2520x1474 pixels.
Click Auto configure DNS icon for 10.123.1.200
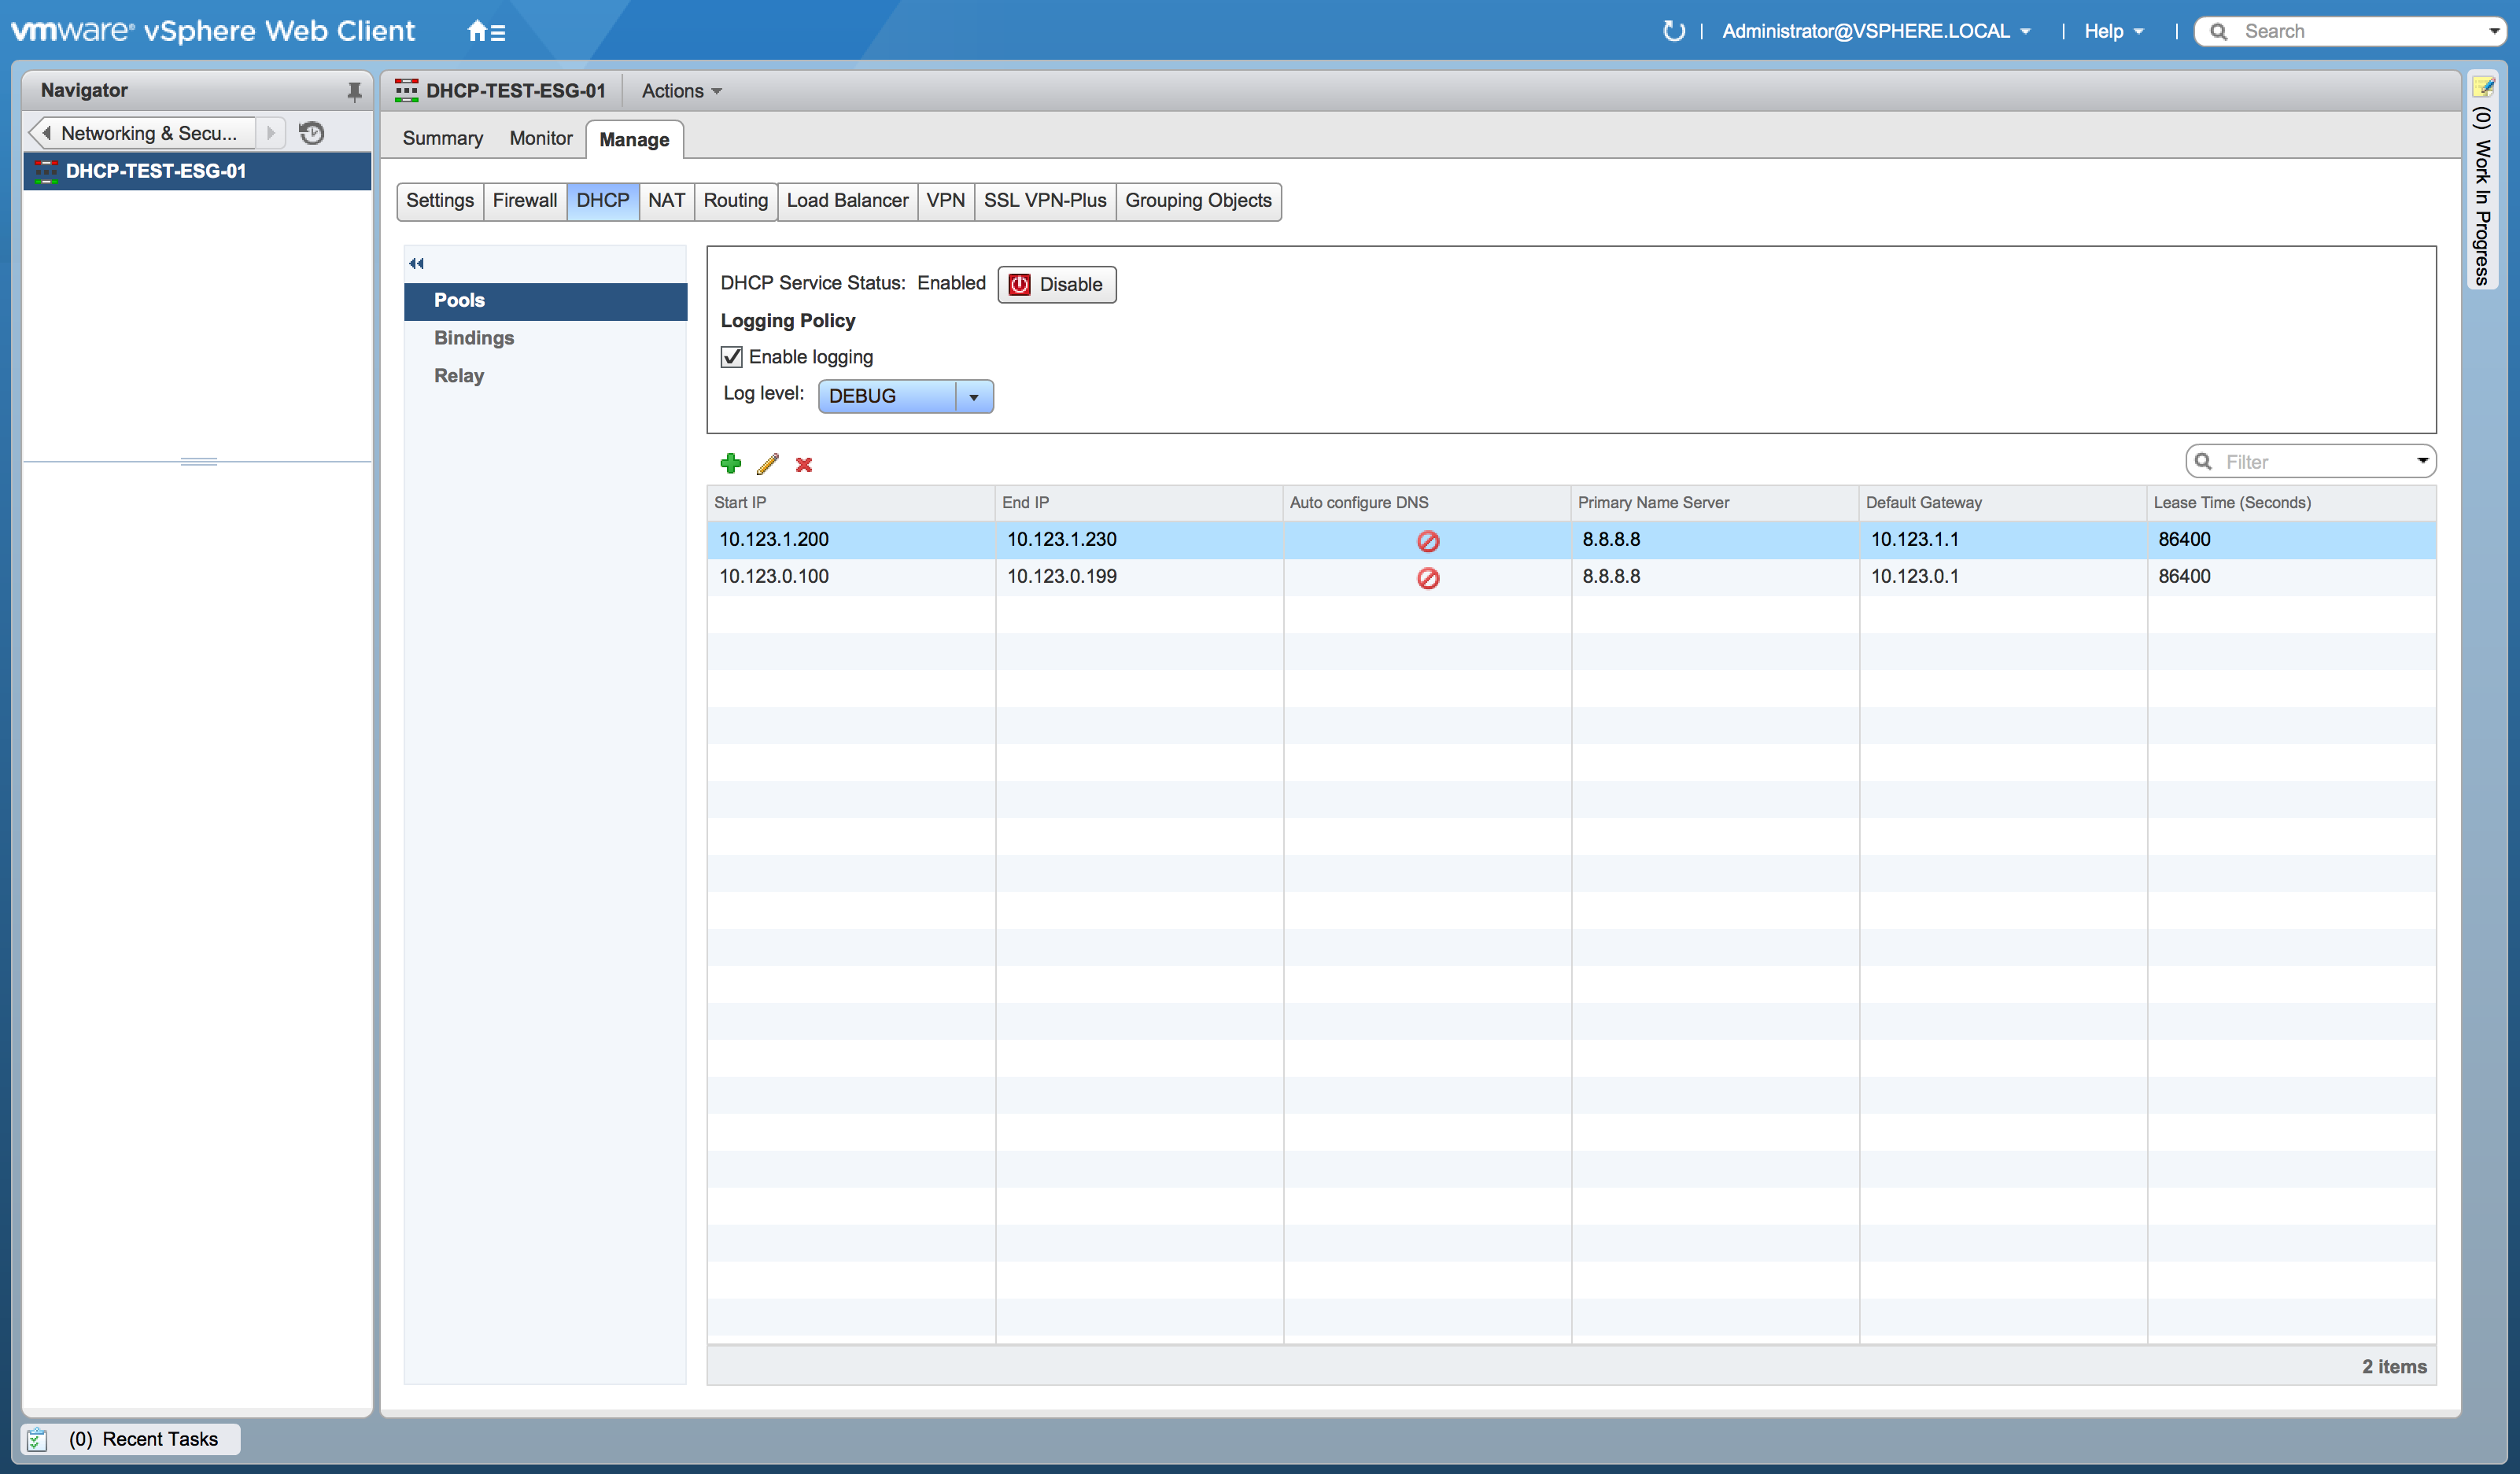pos(1427,541)
